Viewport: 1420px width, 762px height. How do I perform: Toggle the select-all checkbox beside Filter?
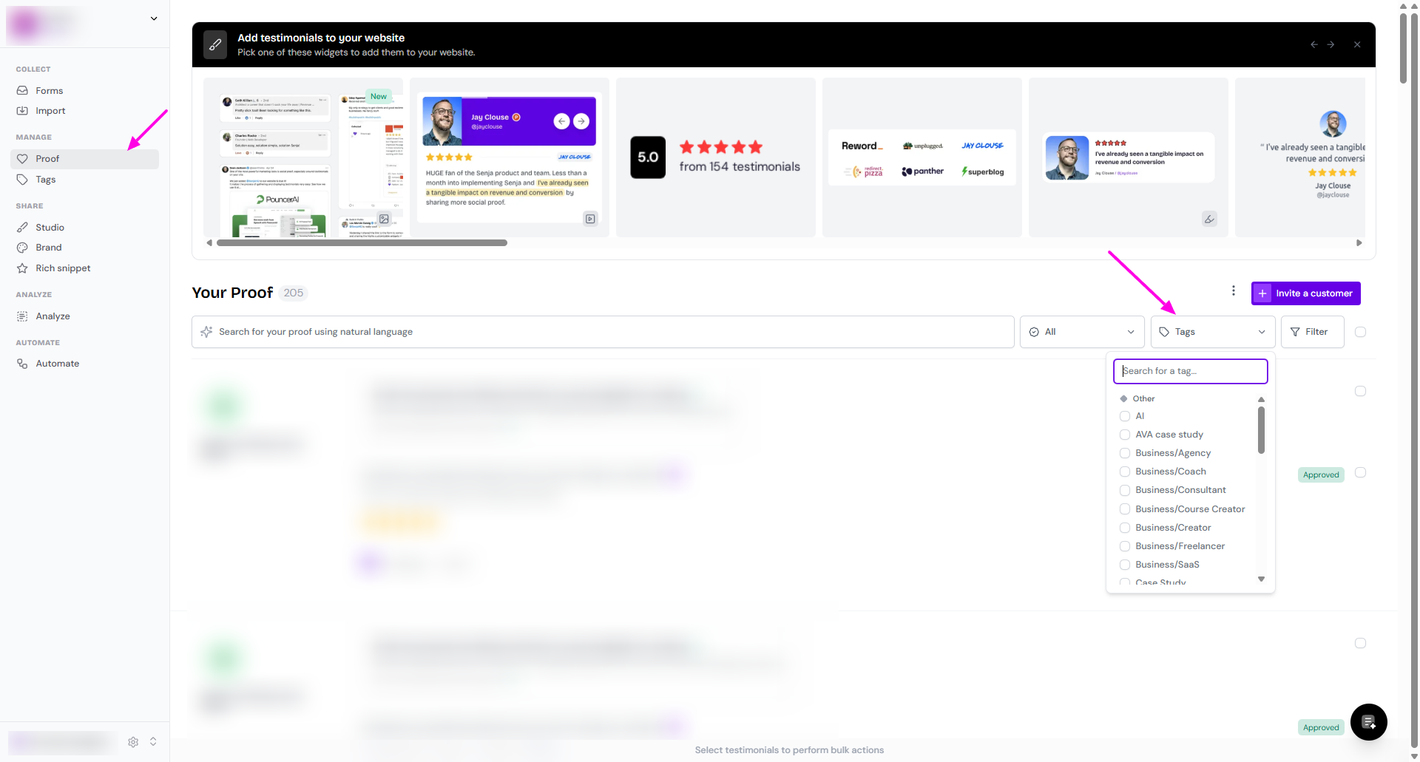click(x=1360, y=332)
